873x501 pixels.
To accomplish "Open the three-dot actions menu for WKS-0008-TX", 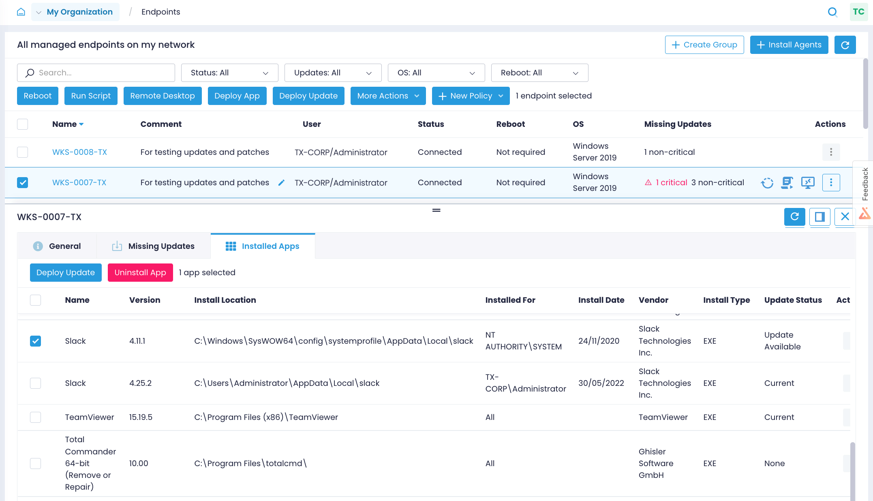I will point(831,152).
